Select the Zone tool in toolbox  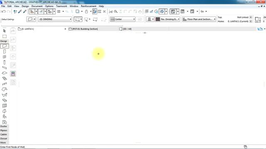tap(5, 122)
